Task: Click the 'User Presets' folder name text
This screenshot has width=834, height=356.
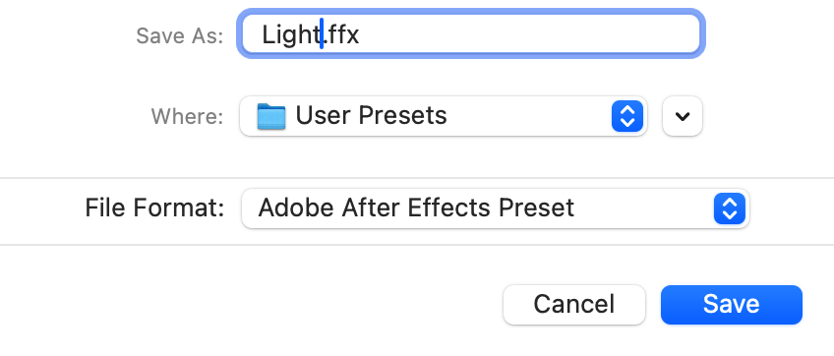Action: click(x=371, y=115)
